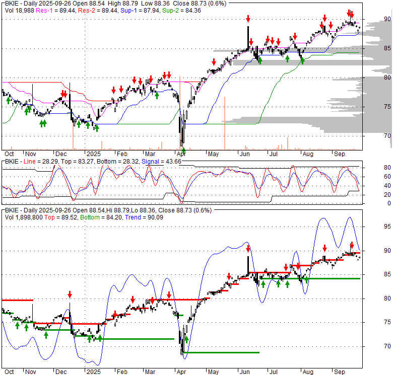Click the Feb label on top chart axis
Viewport: 393px width, 375px height.
[x=122, y=154]
